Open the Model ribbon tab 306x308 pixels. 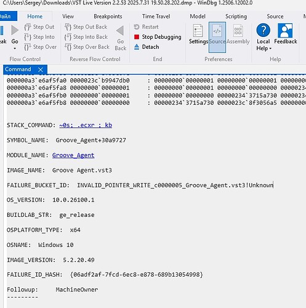(198, 16)
